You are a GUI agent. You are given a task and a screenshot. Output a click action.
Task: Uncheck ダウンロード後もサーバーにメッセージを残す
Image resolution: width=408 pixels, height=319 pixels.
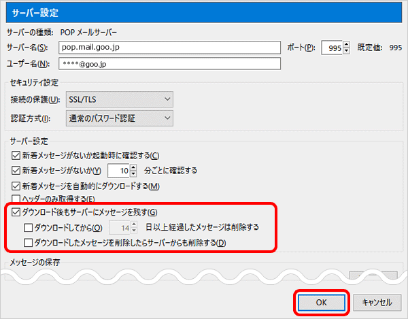[x=17, y=213]
